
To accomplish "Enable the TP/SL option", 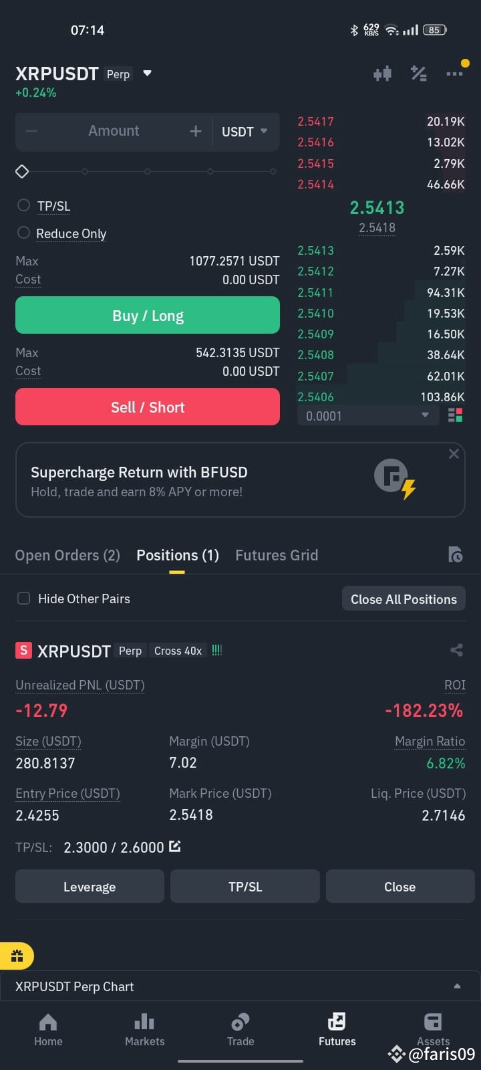I will (x=23, y=205).
